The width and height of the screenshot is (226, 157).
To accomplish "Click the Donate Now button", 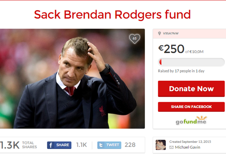I will tap(191, 89).
